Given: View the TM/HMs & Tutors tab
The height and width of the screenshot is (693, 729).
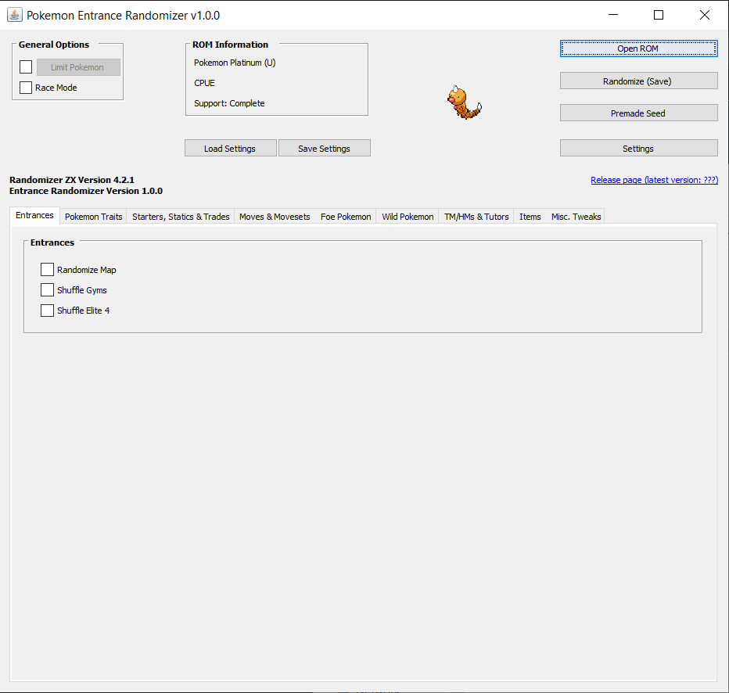Looking at the screenshot, I should coord(476,217).
